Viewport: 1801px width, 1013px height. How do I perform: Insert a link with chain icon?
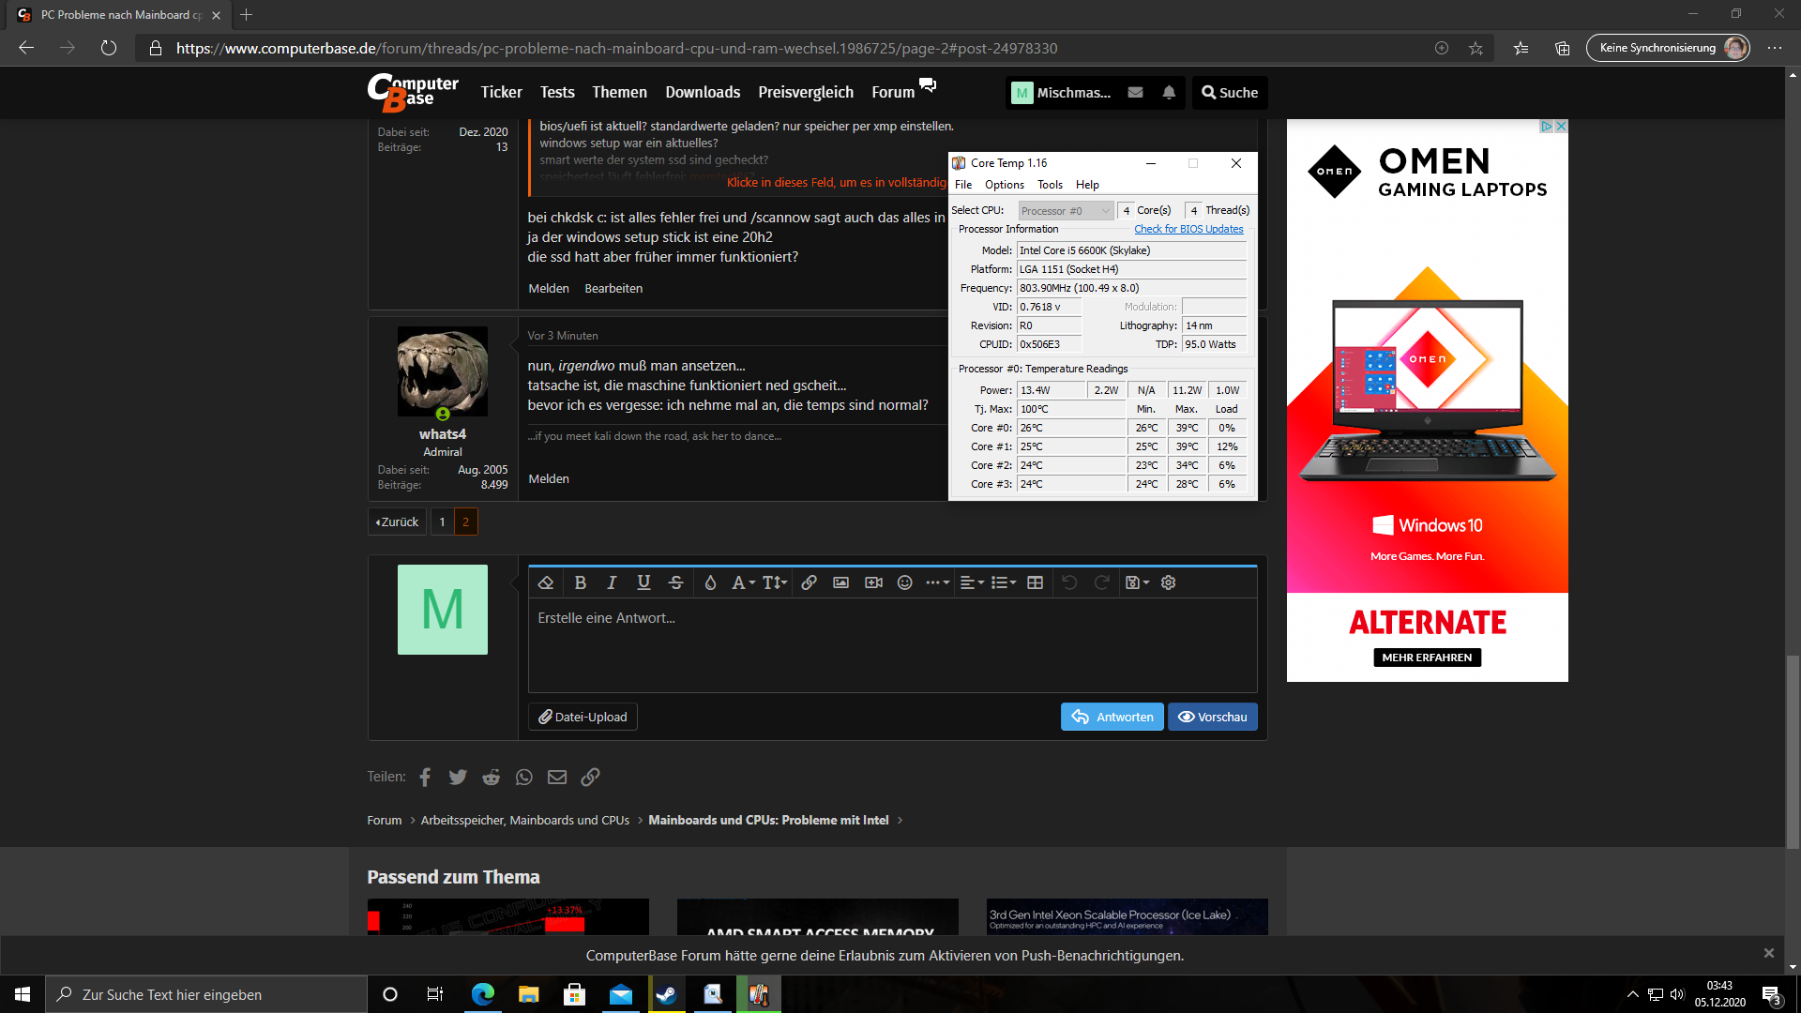coord(809,582)
